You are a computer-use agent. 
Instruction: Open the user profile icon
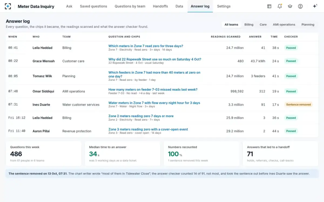(x=300, y=6)
